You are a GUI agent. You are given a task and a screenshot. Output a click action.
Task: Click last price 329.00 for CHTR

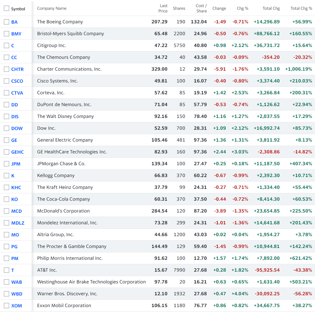pyautogui.click(x=159, y=69)
